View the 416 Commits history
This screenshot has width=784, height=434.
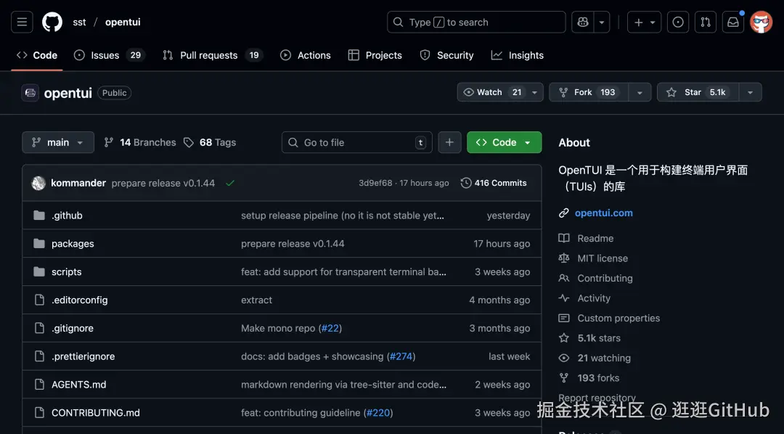[494, 183]
